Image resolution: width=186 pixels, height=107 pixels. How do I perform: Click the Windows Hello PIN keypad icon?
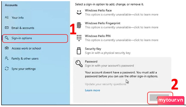(79, 38)
